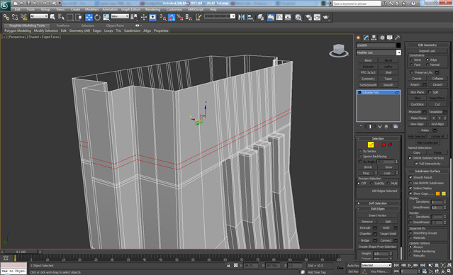The width and height of the screenshot is (453, 275).
Task: Click the TurboSmooth modifier button
Action: (368, 85)
